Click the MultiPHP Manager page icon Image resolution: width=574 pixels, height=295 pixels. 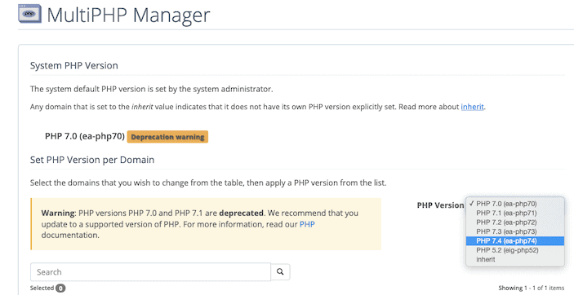(x=29, y=14)
